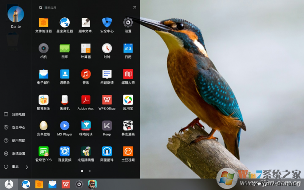Launch the 星尘浏览器 browser
Image resolution: width=304 pixels, height=190 pixels.
(x=65, y=23)
